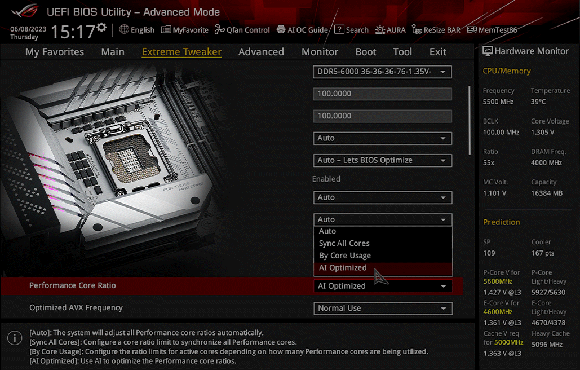Click the settings gear next to the clock
Screen dimensions: 580x370
click(x=101, y=27)
